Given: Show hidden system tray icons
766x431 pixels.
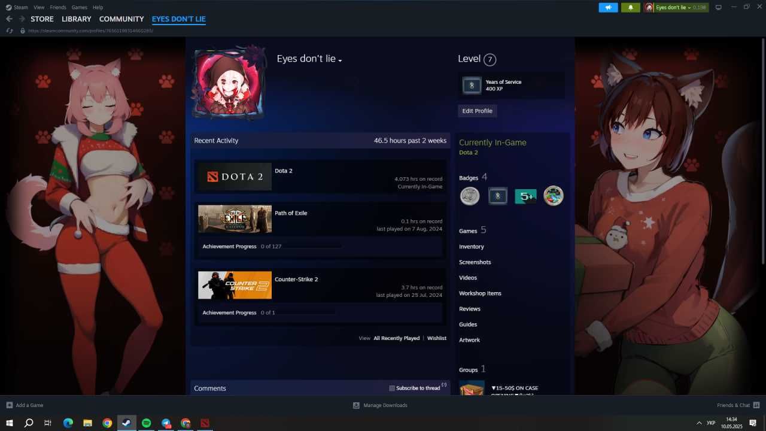Looking at the screenshot, I should 698,423.
